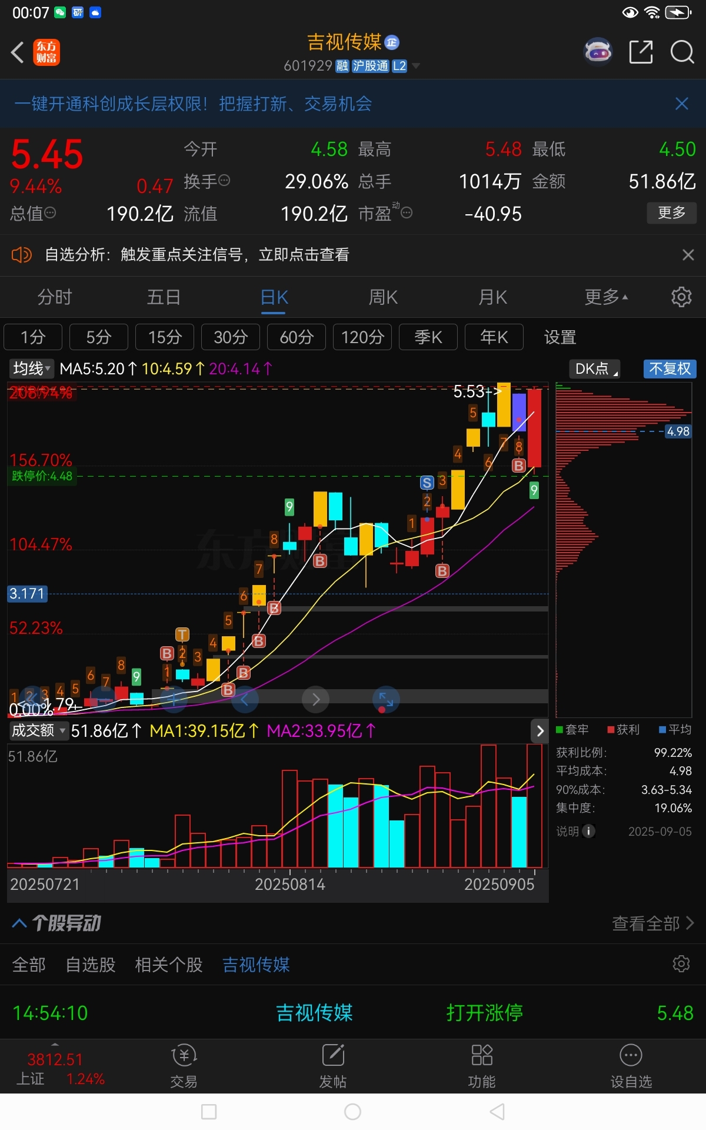The width and height of the screenshot is (706, 1130).
Task: Select the 吉视传媒 filter tab
Action: [x=256, y=965]
